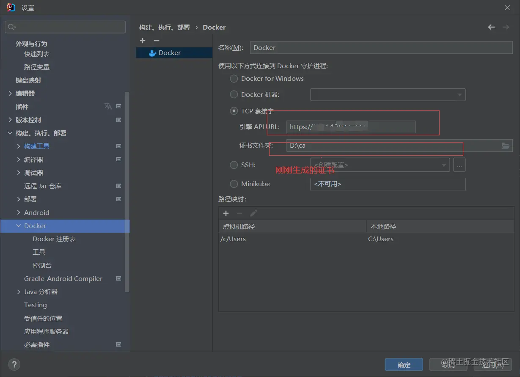Click the Minikube 不可用 field
The height and width of the screenshot is (377, 520).
(388, 184)
